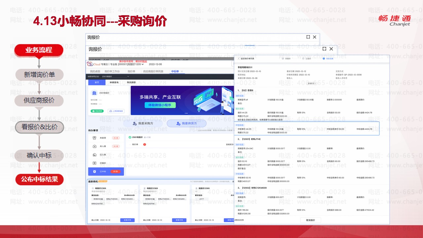Viewport: 423px width, 238px height.
Task: Open the 已报价 to-do item
Action: pos(106,163)
